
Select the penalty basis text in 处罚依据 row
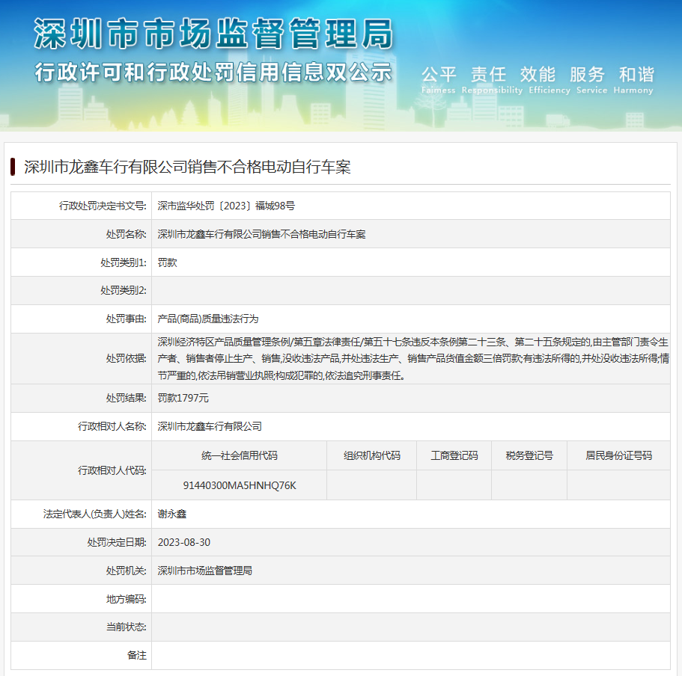click(412, 362)
